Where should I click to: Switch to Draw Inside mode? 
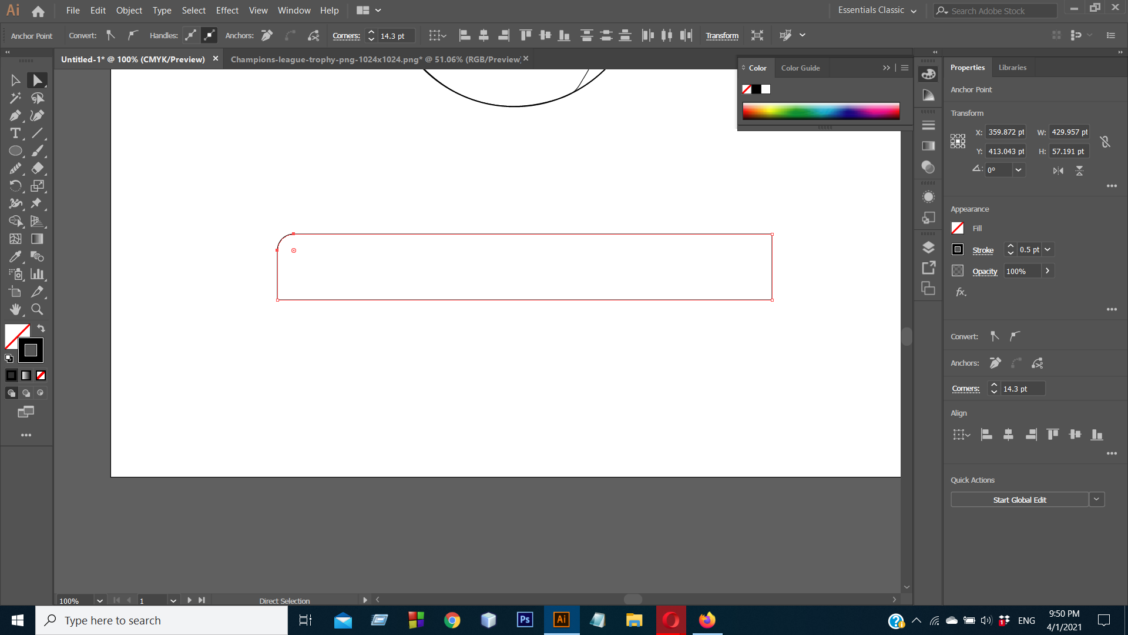(x=41, y=393)
